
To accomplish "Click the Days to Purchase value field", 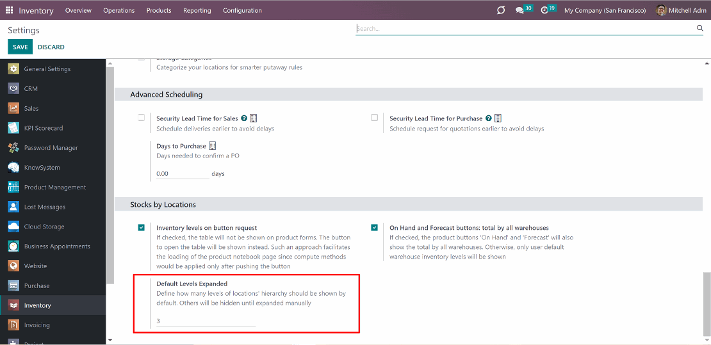I will pyautogui.click(x=183, y=173).
